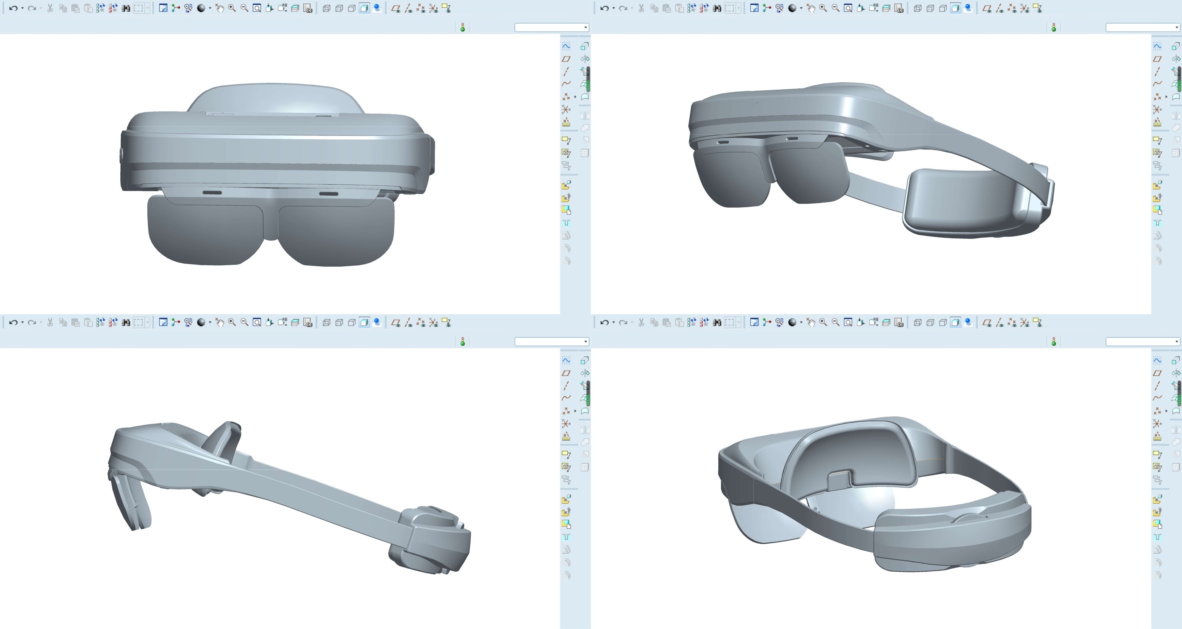Viewport: 1182px width, 629px height.
Task: Click Datum Plane tool in bottom-left side toolbar
Action: (566, 373)
